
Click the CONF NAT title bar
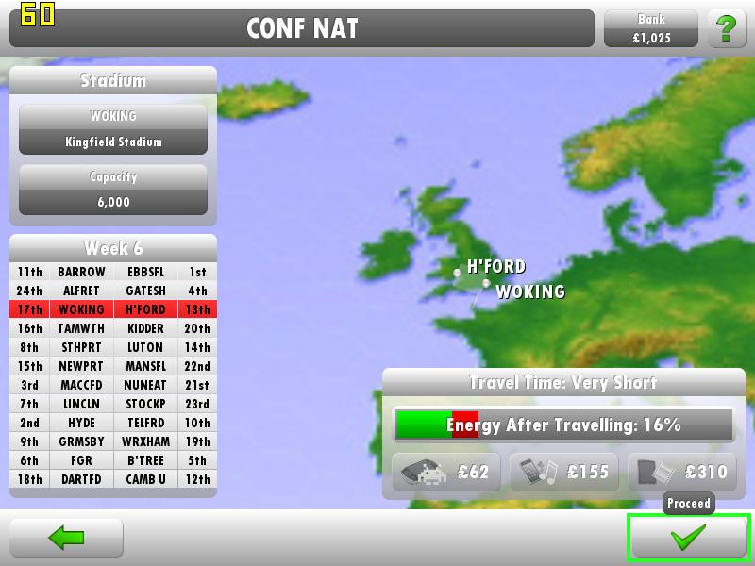click(302, 28)
